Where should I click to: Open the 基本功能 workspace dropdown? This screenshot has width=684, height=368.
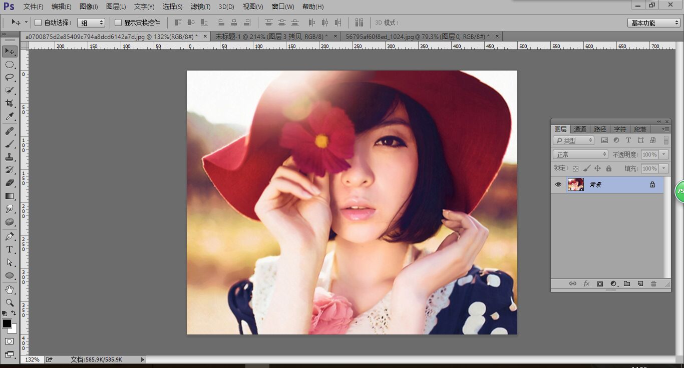(653, 23)
